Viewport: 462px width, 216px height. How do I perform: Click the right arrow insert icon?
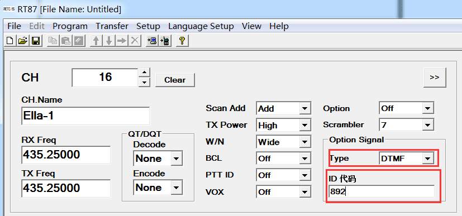122,41
